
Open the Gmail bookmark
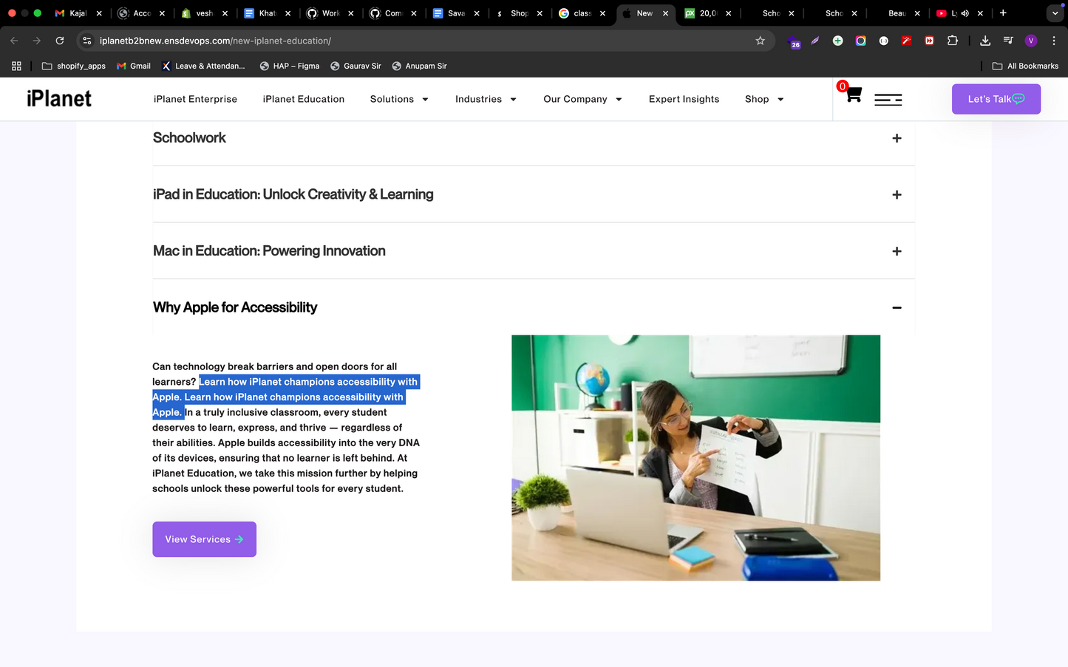[134, 66]
